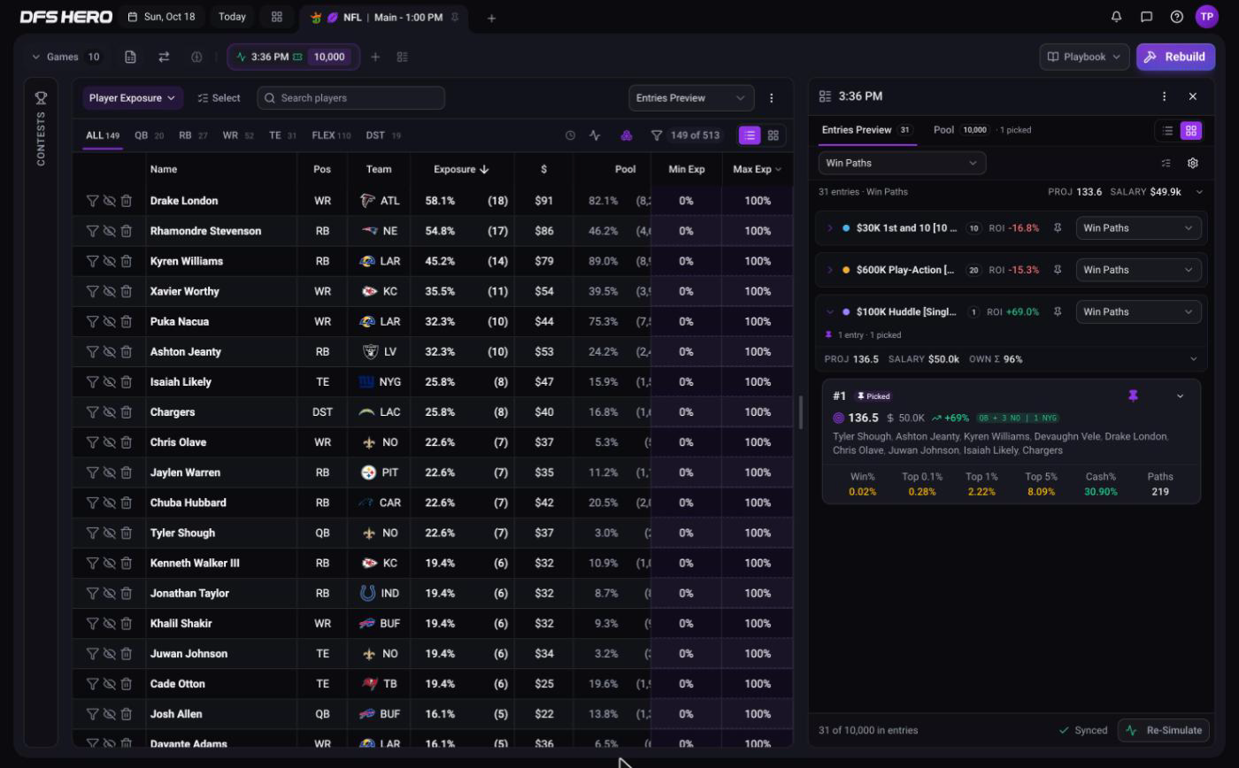Open simulation settings gear in the 3:36 PM panel
Image resolution: width=1239 pixels, height=768 pixels.
click(x=1193, y=163)
